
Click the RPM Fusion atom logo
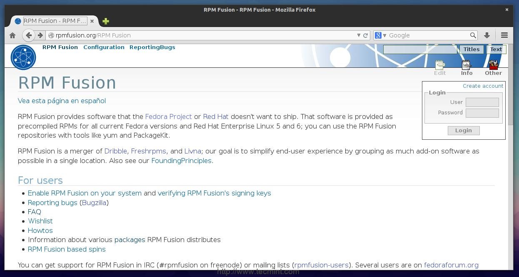(23, 57)
